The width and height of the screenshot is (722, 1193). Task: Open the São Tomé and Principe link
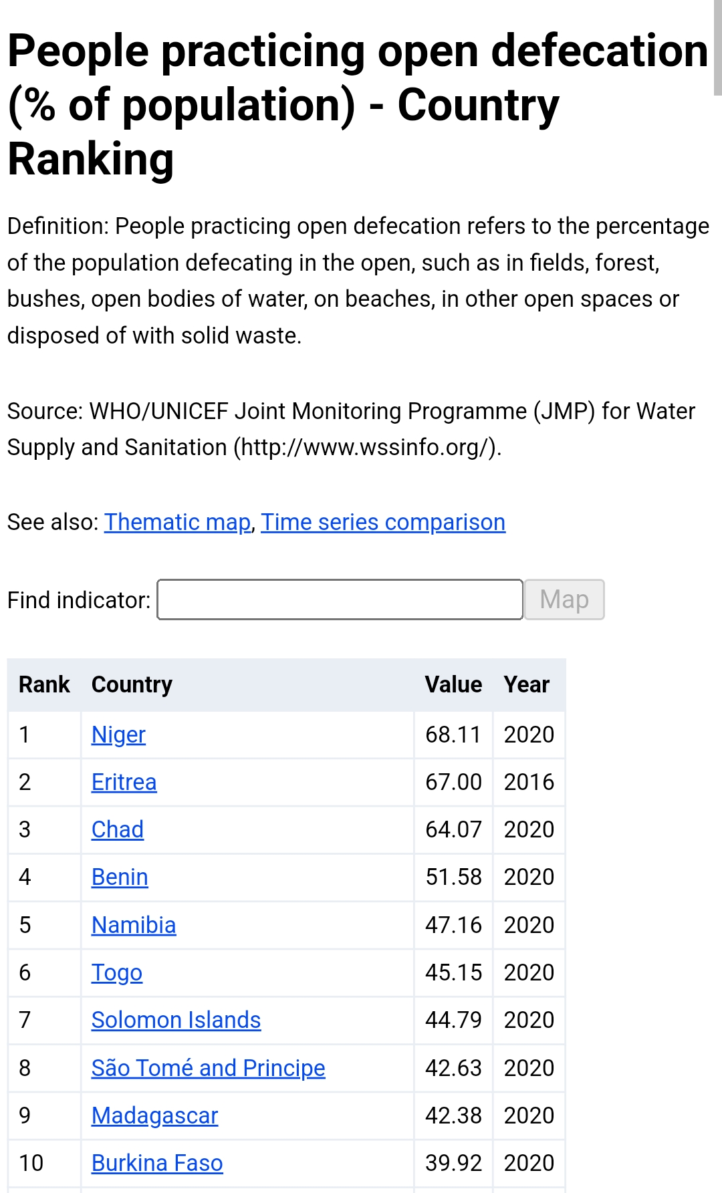[208, 1068]
